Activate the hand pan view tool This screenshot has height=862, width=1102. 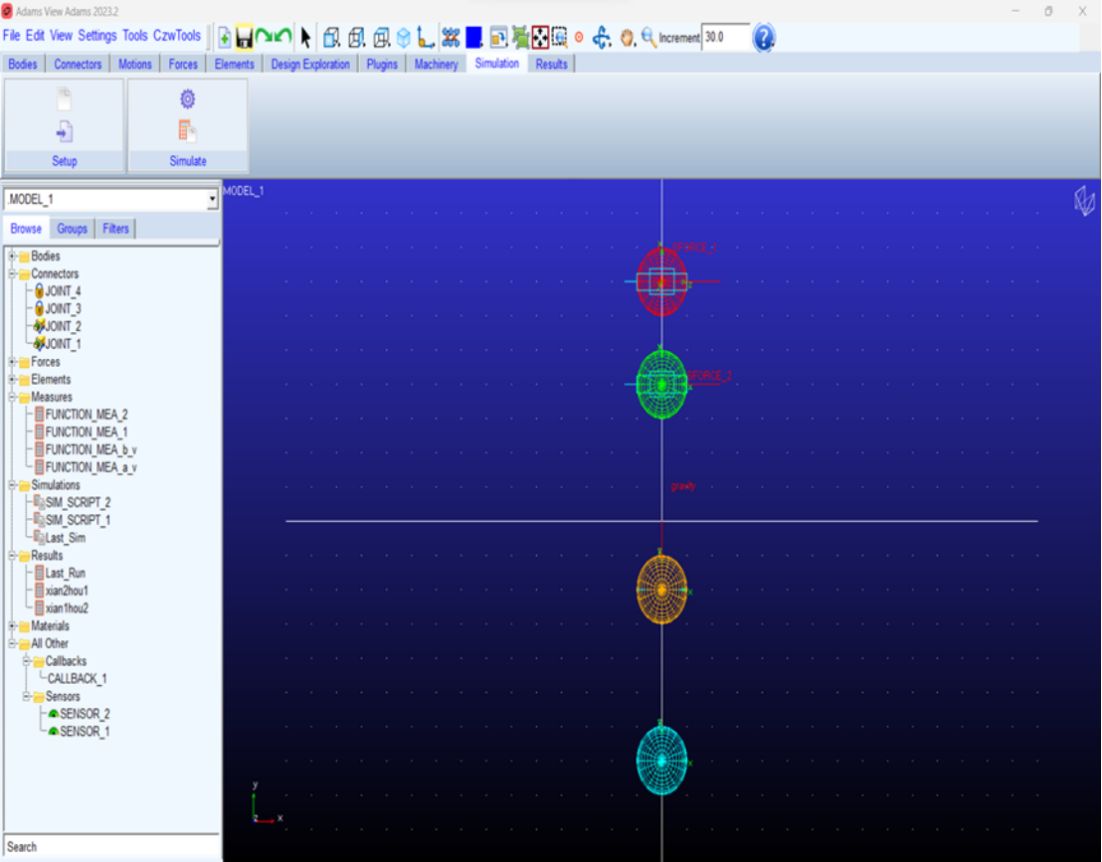point(628,38)
